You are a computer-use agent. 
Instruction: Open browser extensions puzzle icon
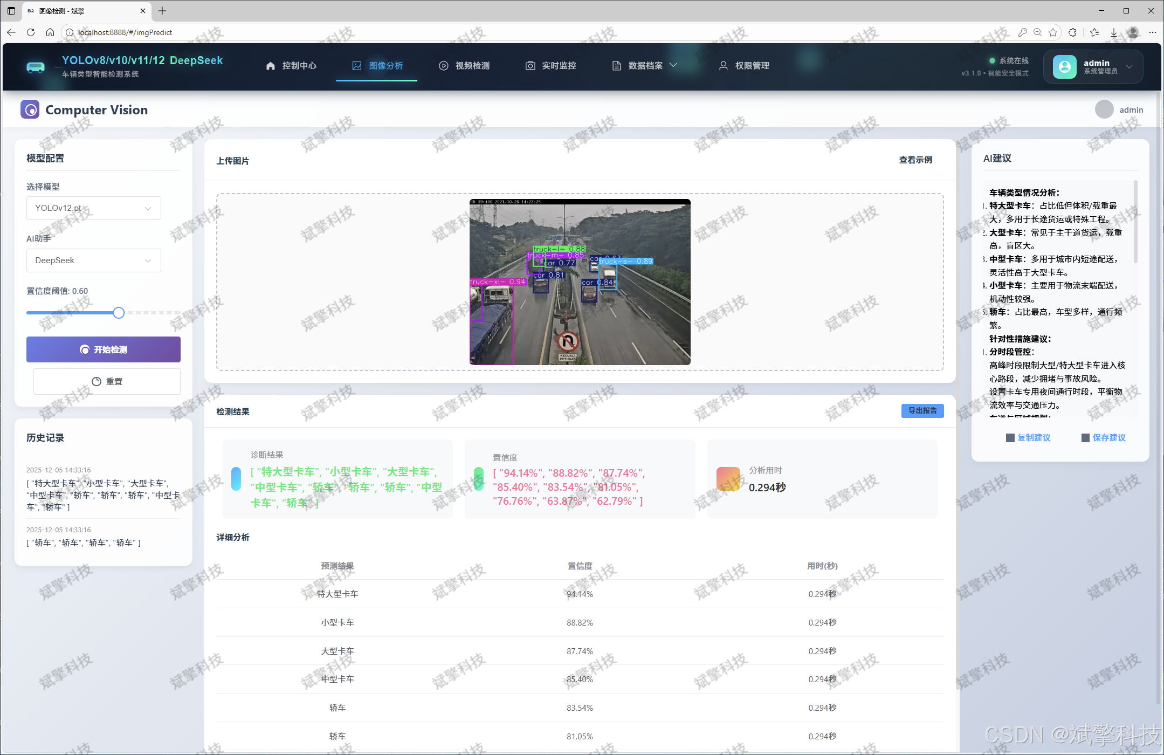[x=1072, y=32]
